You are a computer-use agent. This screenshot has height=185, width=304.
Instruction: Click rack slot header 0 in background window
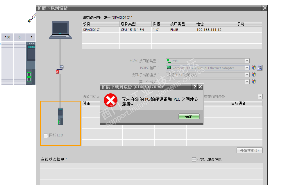tap(19, 37)
